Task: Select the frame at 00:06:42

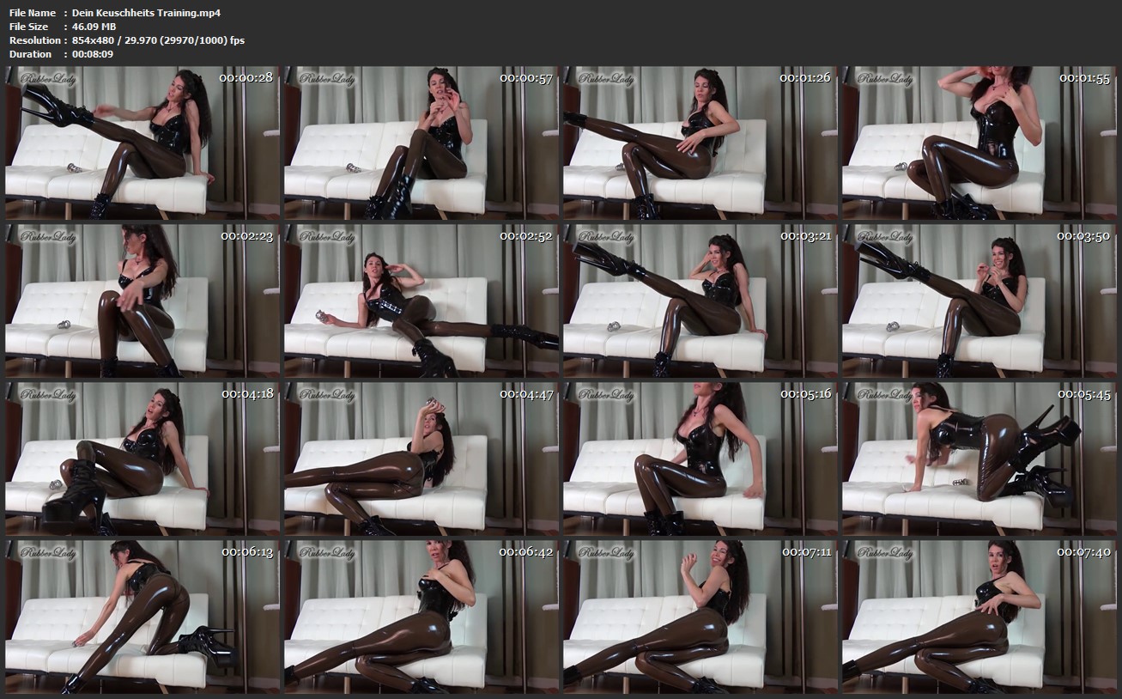Action: coord(422,617)
